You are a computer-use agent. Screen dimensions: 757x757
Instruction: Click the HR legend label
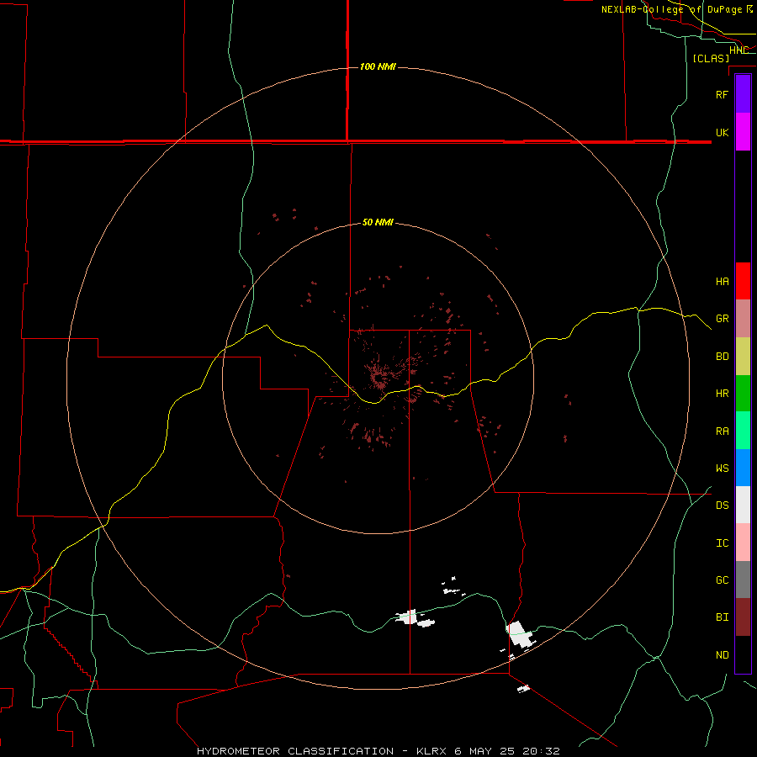pos(722,394)
